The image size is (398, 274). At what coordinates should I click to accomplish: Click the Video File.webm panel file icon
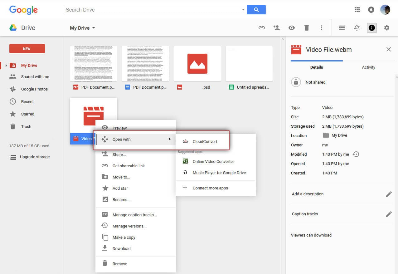pos(296,50)
